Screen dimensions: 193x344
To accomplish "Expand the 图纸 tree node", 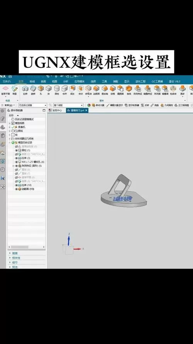I will point(9,131).
